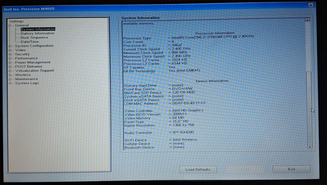The height and width of the screenshot is (185, 327).
Task: Click the Maximum Clock Speed row
Action: click(157, 56)
